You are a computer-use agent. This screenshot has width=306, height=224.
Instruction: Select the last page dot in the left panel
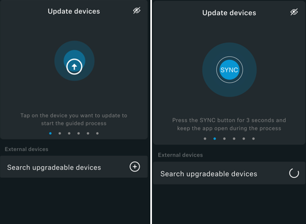click(x=97, y=133)
